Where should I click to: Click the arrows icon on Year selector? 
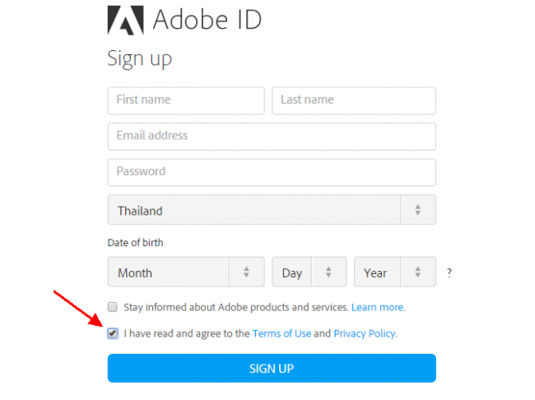[419, 272]
